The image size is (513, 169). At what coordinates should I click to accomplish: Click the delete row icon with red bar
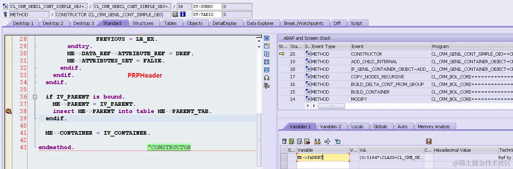coord(307,141)
